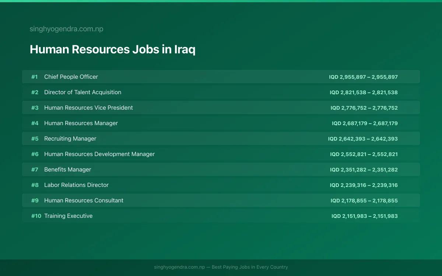Click salary IQD 2,552,821 – 2,552,821

point(364,154)
